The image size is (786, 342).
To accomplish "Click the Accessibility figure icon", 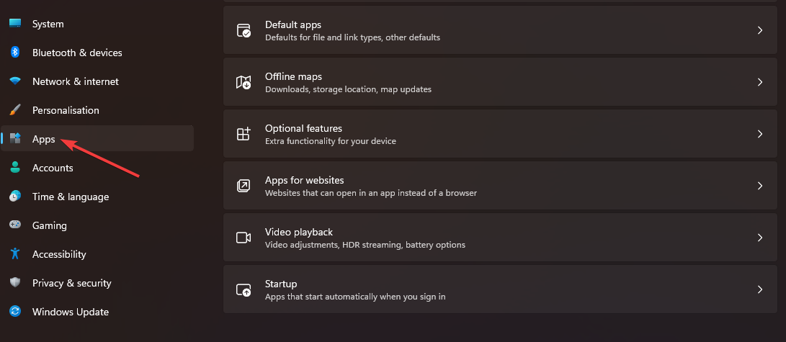I will 15,254.
